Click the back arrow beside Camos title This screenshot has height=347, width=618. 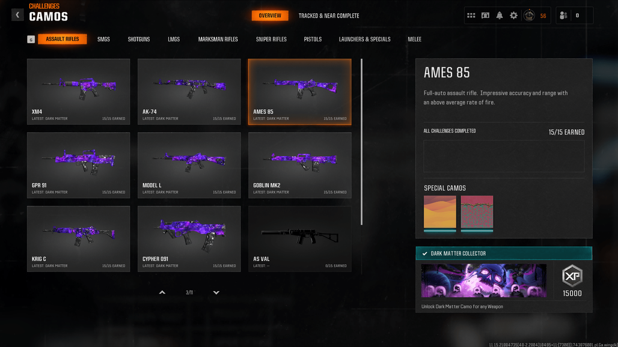17,15
